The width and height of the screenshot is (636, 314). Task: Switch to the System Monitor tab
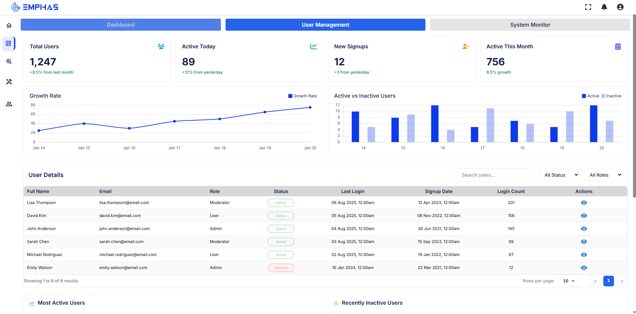530,25
